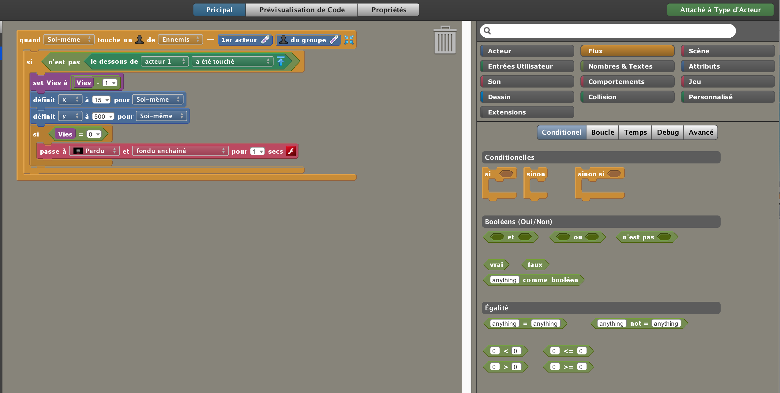Screen dimensions: 780x393
Task: Open the 'Perdu' scene dropdown
Action: coord(94,151)
